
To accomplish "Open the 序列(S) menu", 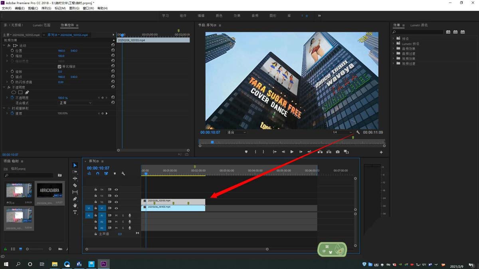I will pyautogui.click(x=46, y=8).
